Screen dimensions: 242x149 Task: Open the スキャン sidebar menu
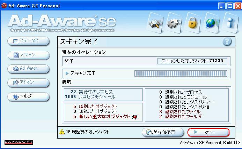tap(28, 55)
